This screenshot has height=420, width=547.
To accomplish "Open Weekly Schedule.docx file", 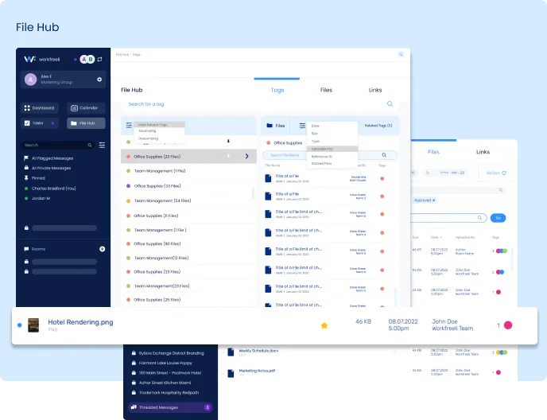I will pyautogui.click(x=258, y=351).
